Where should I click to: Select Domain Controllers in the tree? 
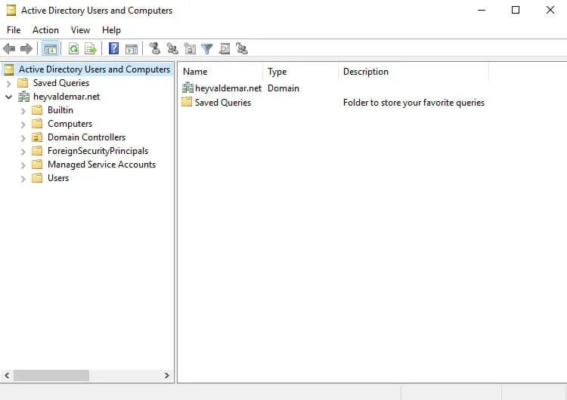click(86, 137)
